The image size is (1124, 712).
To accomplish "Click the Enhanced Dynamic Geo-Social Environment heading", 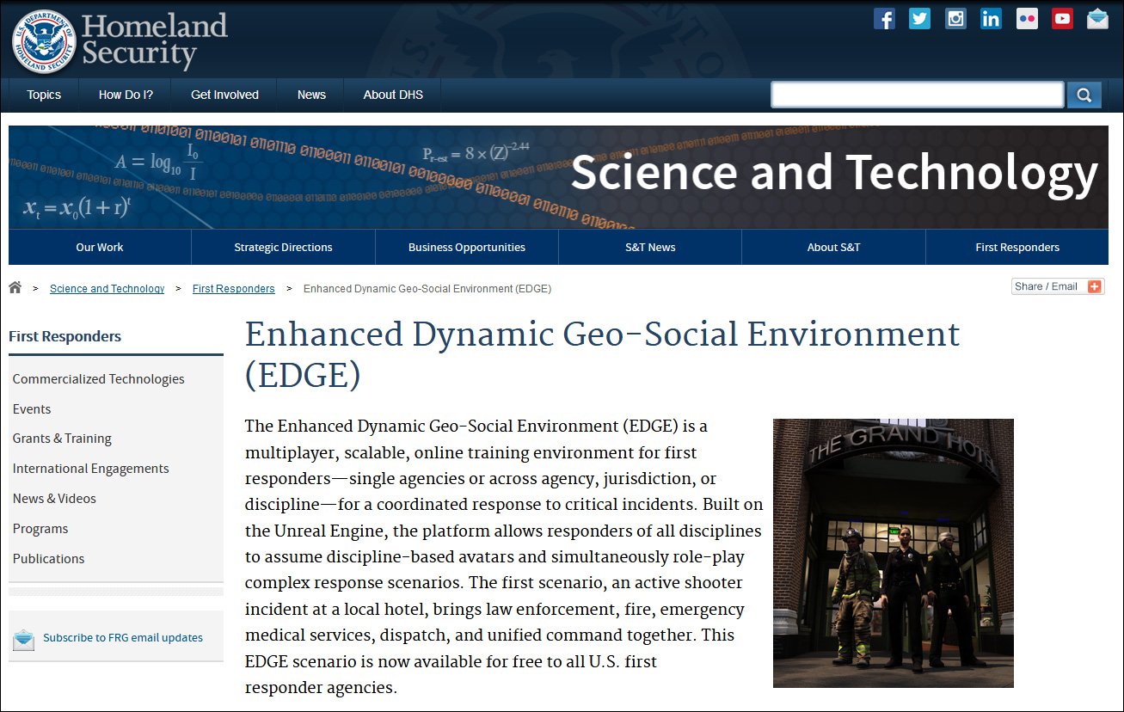I will 602,354.
